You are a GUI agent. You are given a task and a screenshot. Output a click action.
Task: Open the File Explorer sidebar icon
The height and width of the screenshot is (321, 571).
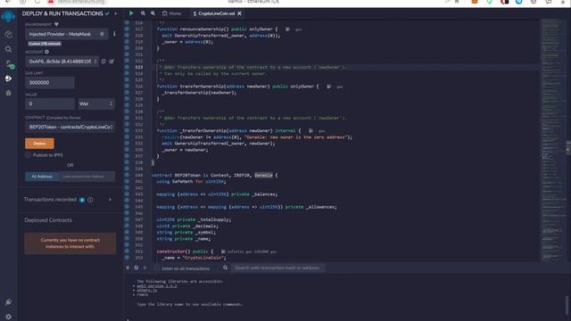pyautogui.click(x=8, y=34)
